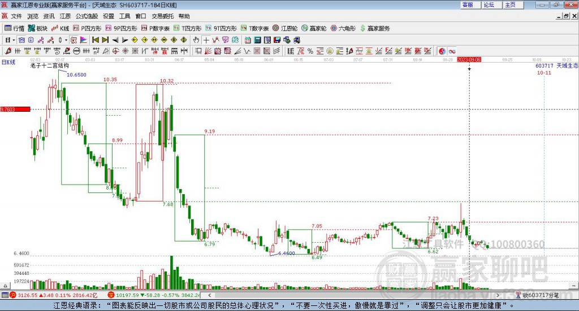The height and width of the screenshot is (311, 579).
Task: Click the 客服 button in title bar
Action: [470, 5]
